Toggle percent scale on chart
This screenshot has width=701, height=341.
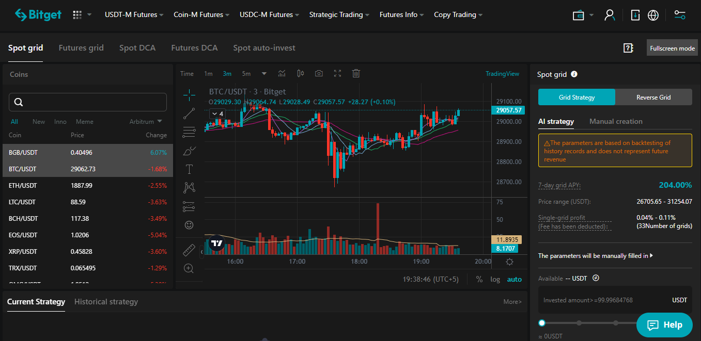[479, 279]
